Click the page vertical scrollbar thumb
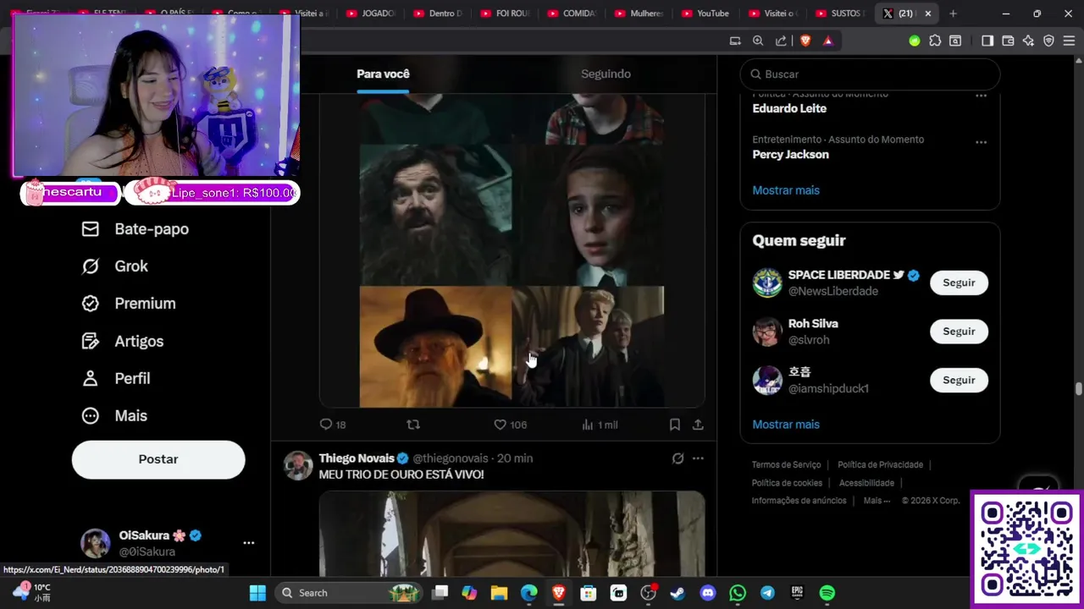 1078,389
